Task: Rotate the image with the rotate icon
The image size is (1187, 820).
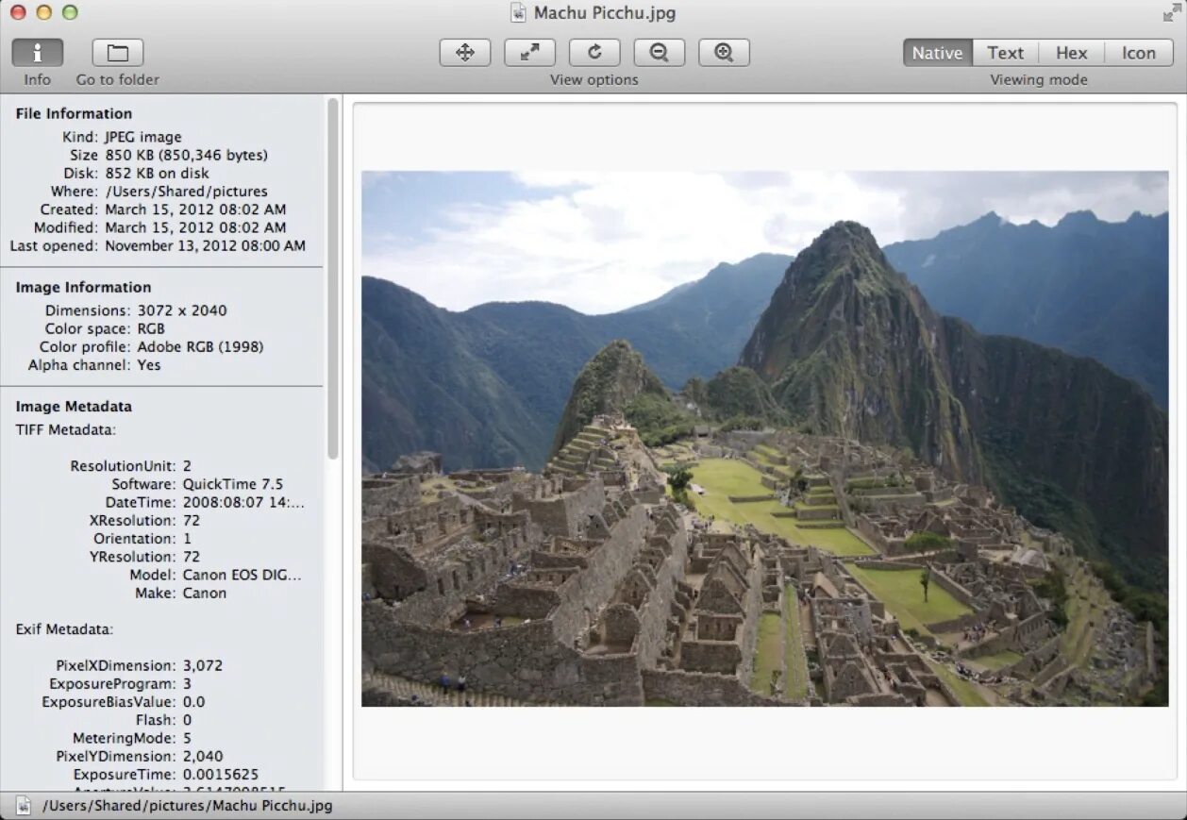Action: tap(594, 53)
